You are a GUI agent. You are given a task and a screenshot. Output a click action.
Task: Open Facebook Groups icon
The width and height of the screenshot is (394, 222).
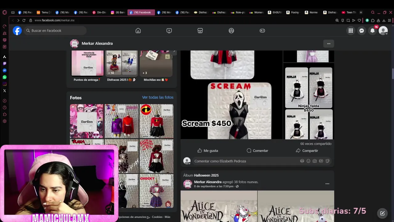click(x=231, y=31)
